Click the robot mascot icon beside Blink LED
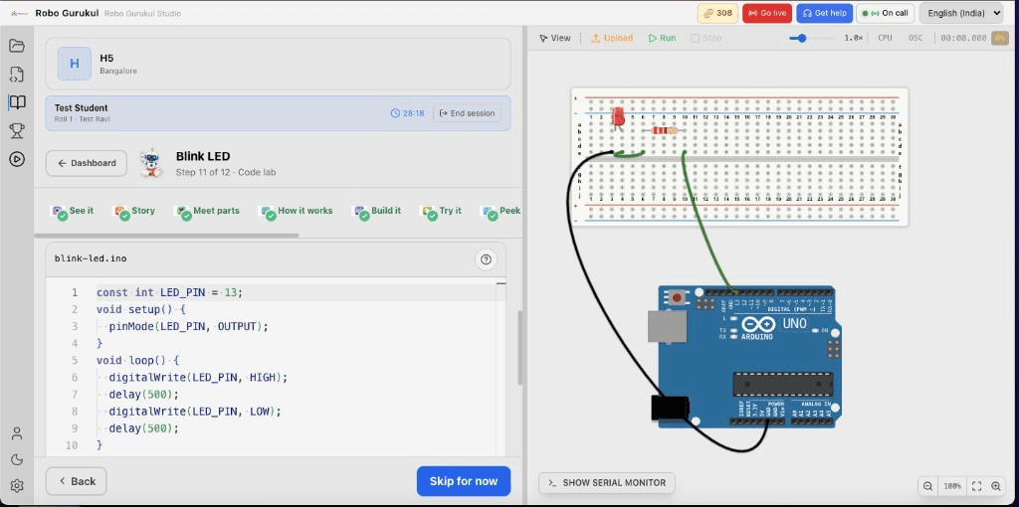The image size is (1019, 507). pos(151,163)
